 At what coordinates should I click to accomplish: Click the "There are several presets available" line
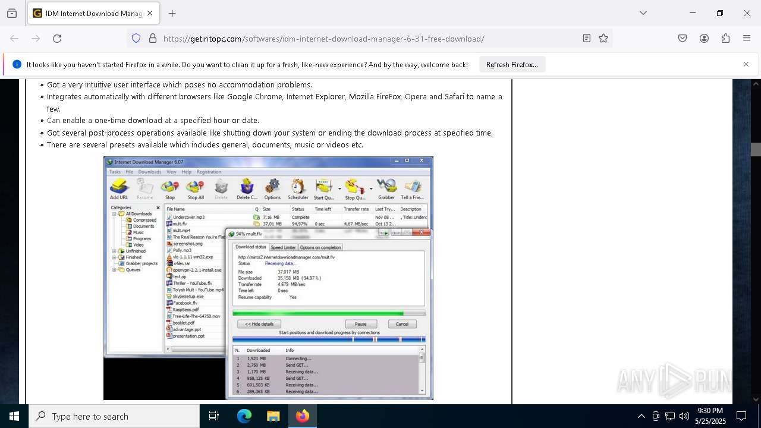click(205, 144)
